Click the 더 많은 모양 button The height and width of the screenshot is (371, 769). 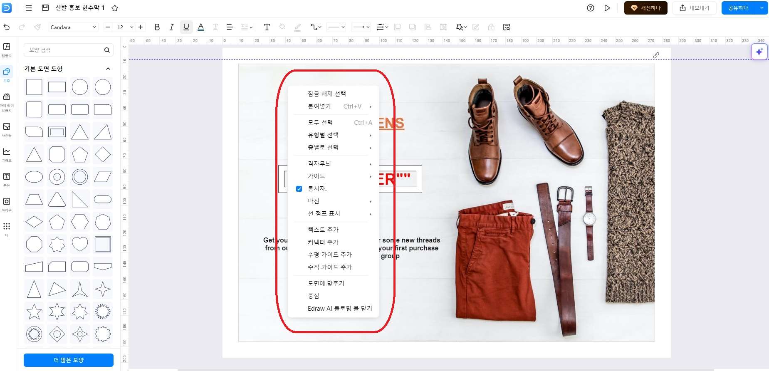tap(69, 360)
